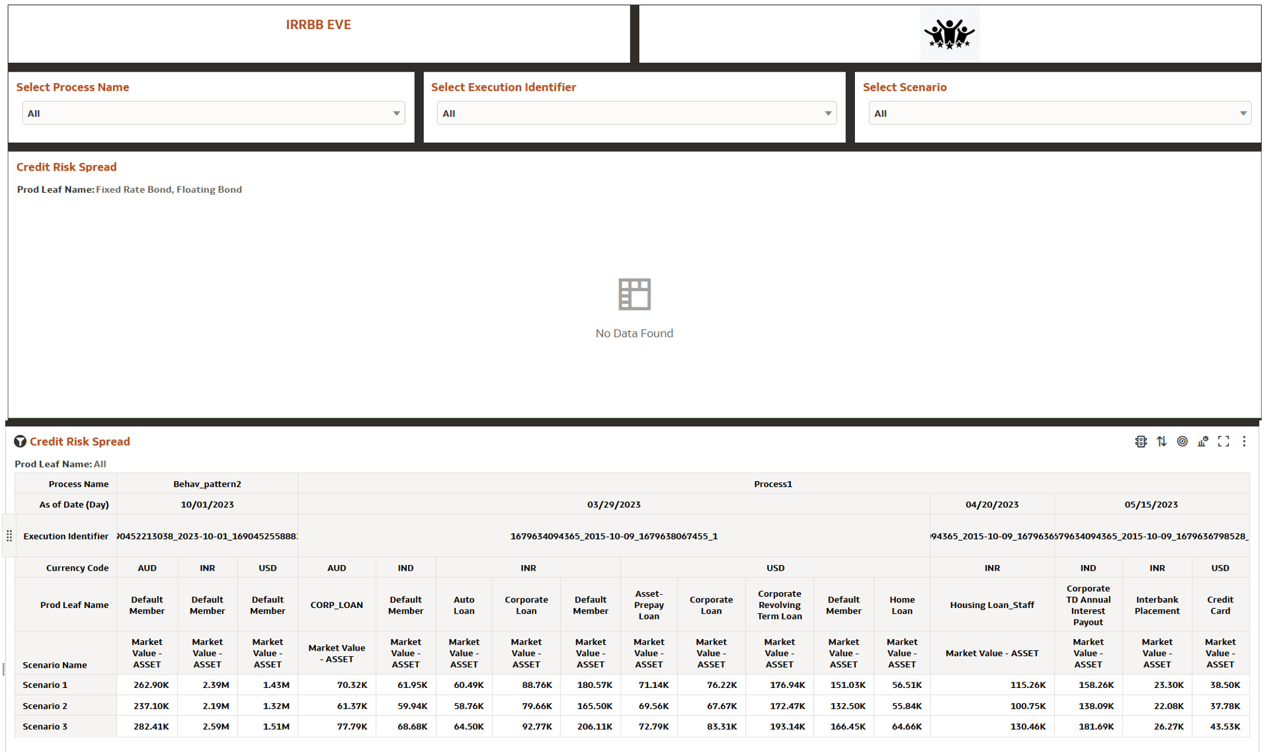Expand the Select Execution Identifier dropdown arrow
1265x752 pixels.
tap(828, 113)
